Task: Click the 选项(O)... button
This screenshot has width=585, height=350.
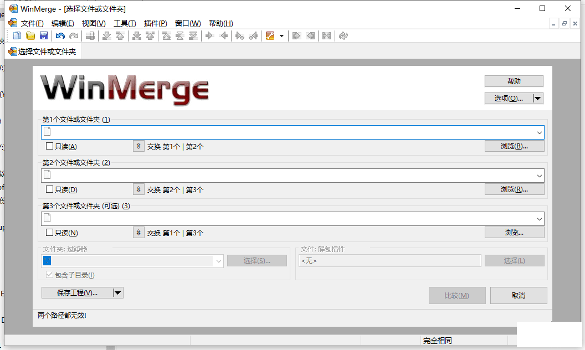Action: click(x=509, y=99)
